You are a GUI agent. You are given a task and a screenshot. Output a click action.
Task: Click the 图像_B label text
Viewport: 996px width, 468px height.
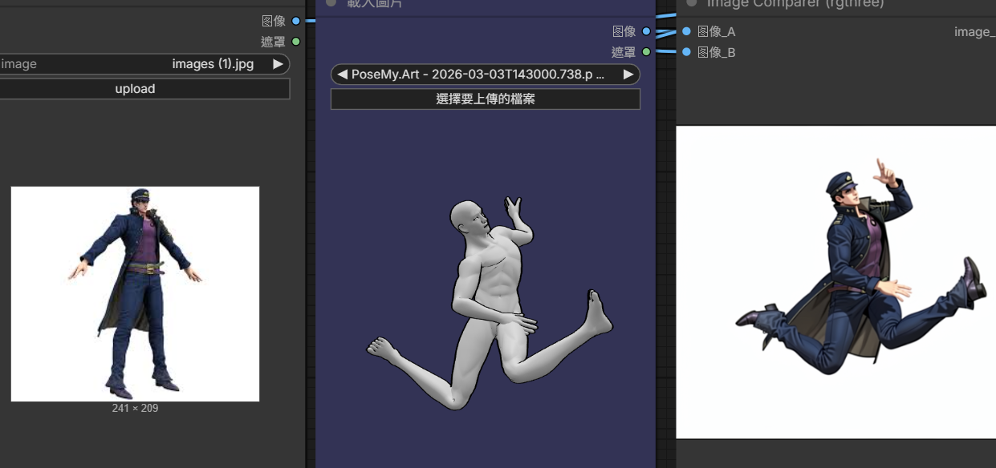[717, 52]
